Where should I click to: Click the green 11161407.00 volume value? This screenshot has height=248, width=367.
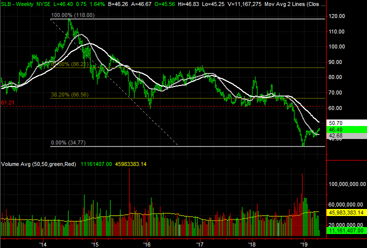96,164
